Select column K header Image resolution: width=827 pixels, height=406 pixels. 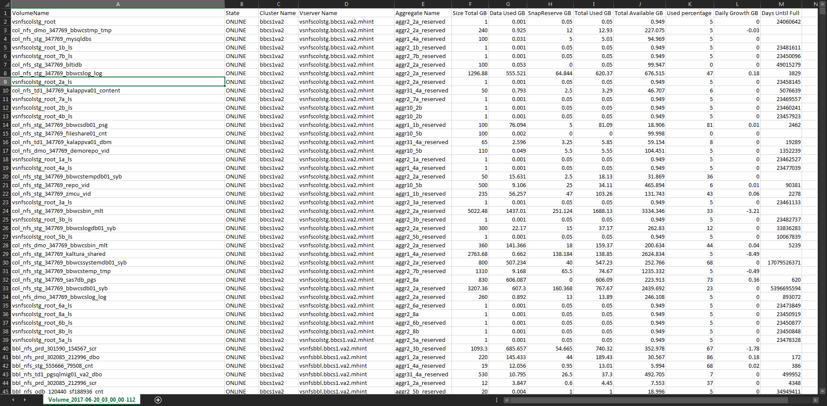tap(690, 4)
